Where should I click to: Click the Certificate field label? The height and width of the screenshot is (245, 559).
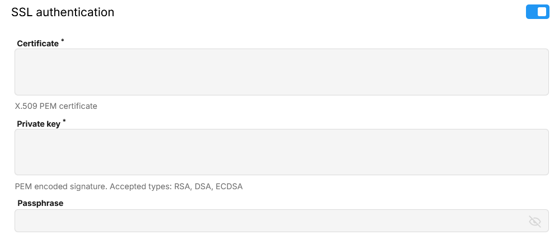pos(38,44)
